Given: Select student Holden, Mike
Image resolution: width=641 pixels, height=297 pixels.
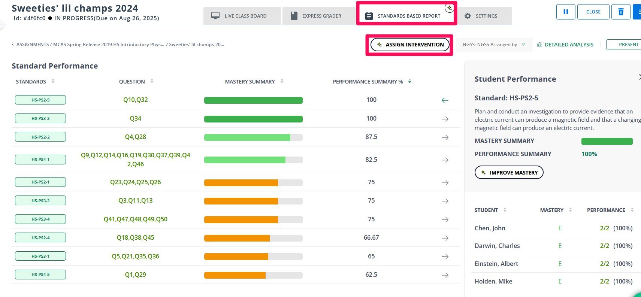Looking at the screenshot, I should tap(493, 281).
